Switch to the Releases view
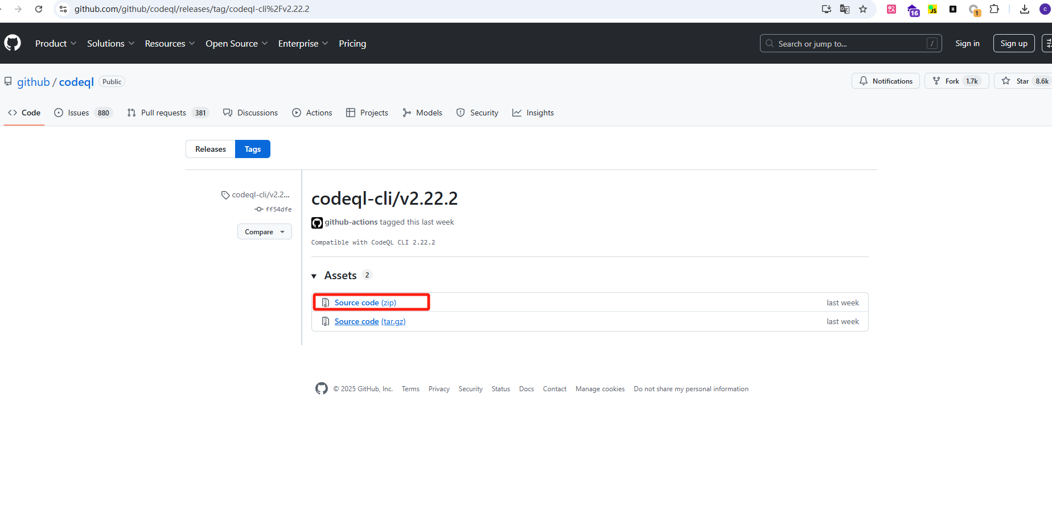This screenshot has height=522, width=1052. [x=211, y=149]
